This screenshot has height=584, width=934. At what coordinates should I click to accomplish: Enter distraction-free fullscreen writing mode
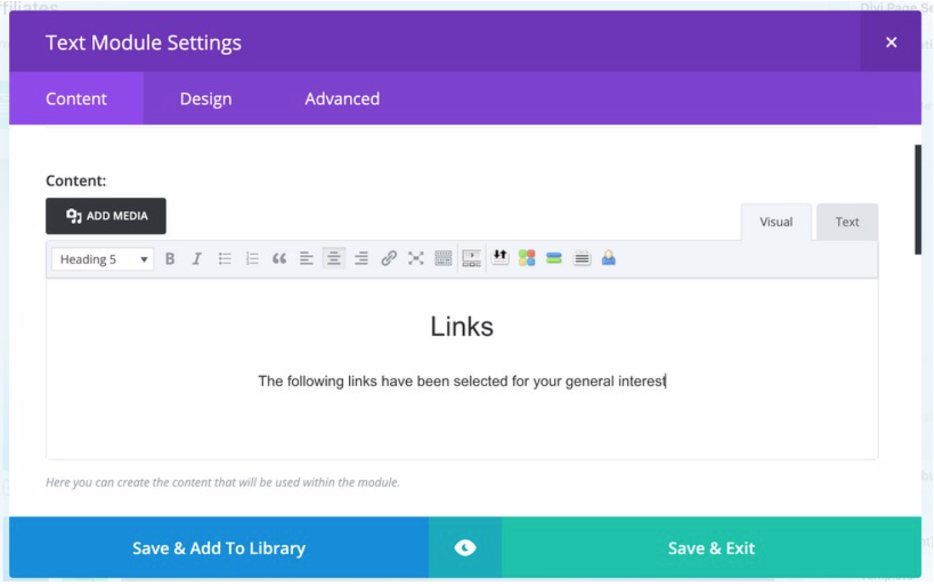tap(415, 258)
